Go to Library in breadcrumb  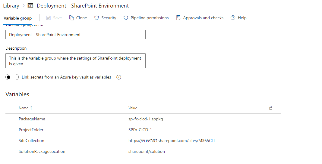(x=11, y=6)
